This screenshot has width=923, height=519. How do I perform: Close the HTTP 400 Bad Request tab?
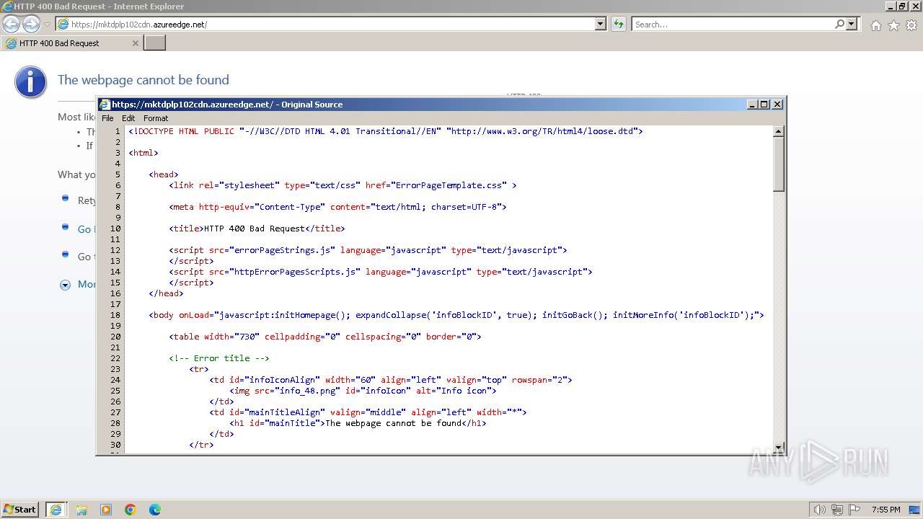135,43
